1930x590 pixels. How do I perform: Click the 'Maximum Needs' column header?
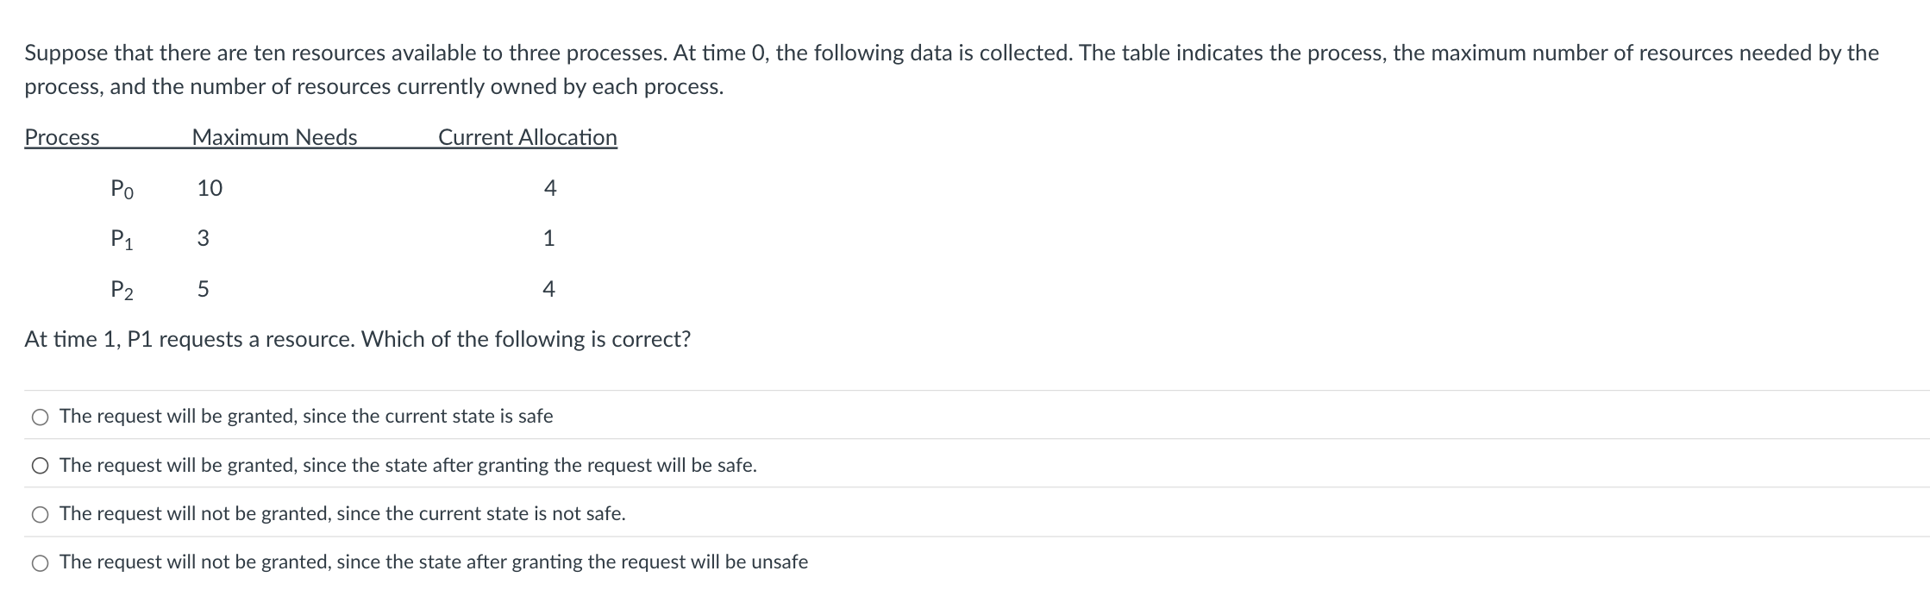pyautogui.click(x=274, y=137)
